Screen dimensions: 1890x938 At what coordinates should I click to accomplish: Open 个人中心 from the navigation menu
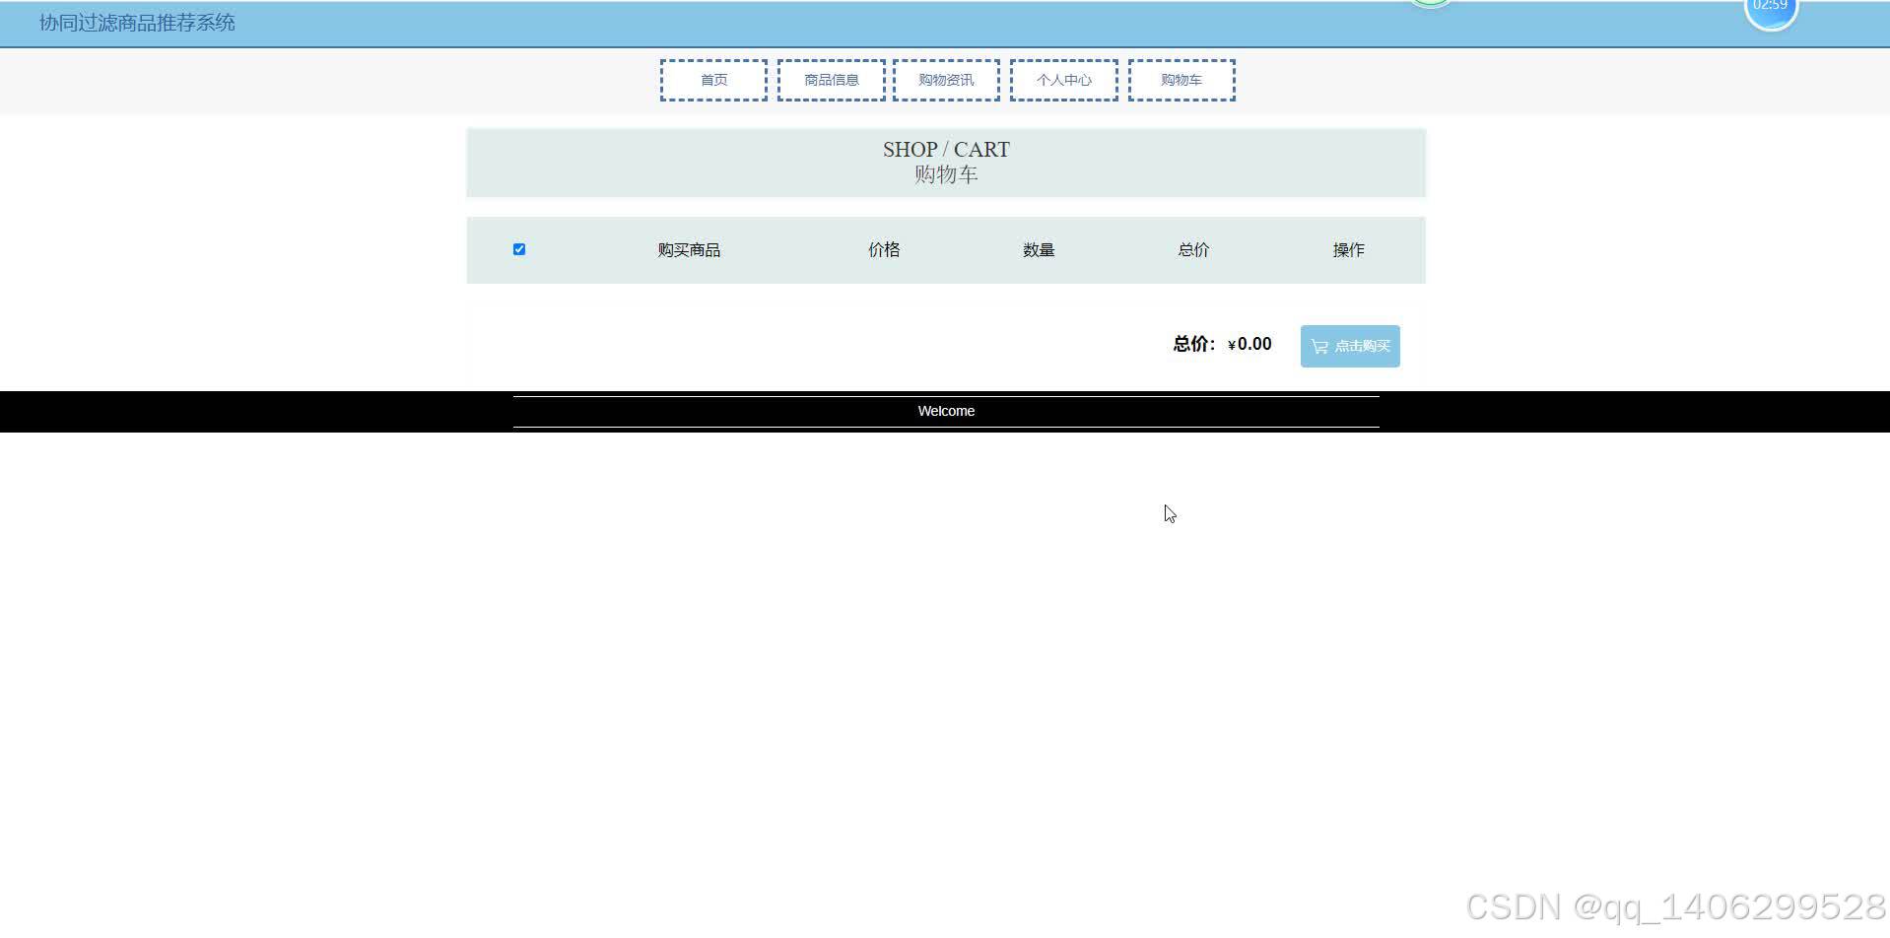click(1063, 80)
